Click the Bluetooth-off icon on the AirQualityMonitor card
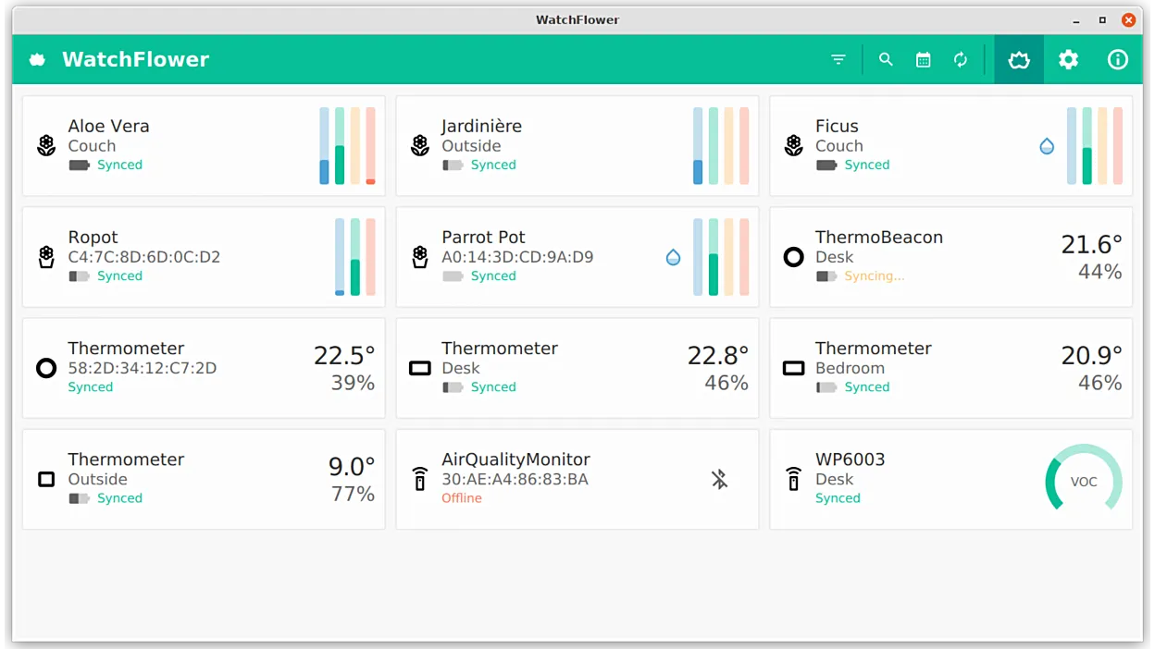This screenshot has width=1155, height=649. pos(719,479)
